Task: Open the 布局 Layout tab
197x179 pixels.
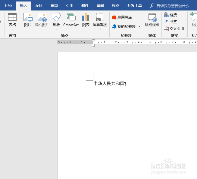Action: pyautogui.click(x=54, y=6)
